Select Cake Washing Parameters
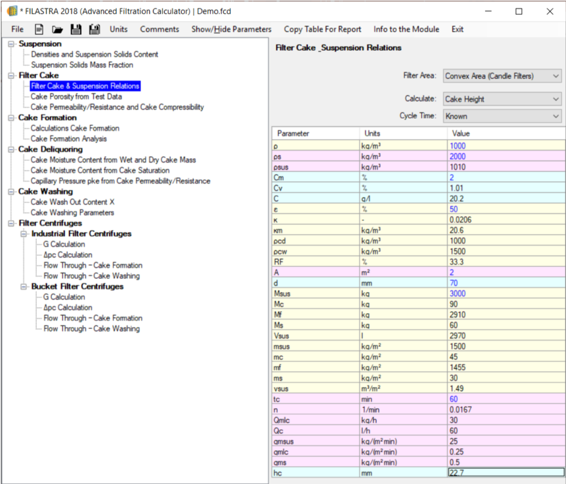Image resolution: width=566 pixels, height=484 pixels. 72,213
